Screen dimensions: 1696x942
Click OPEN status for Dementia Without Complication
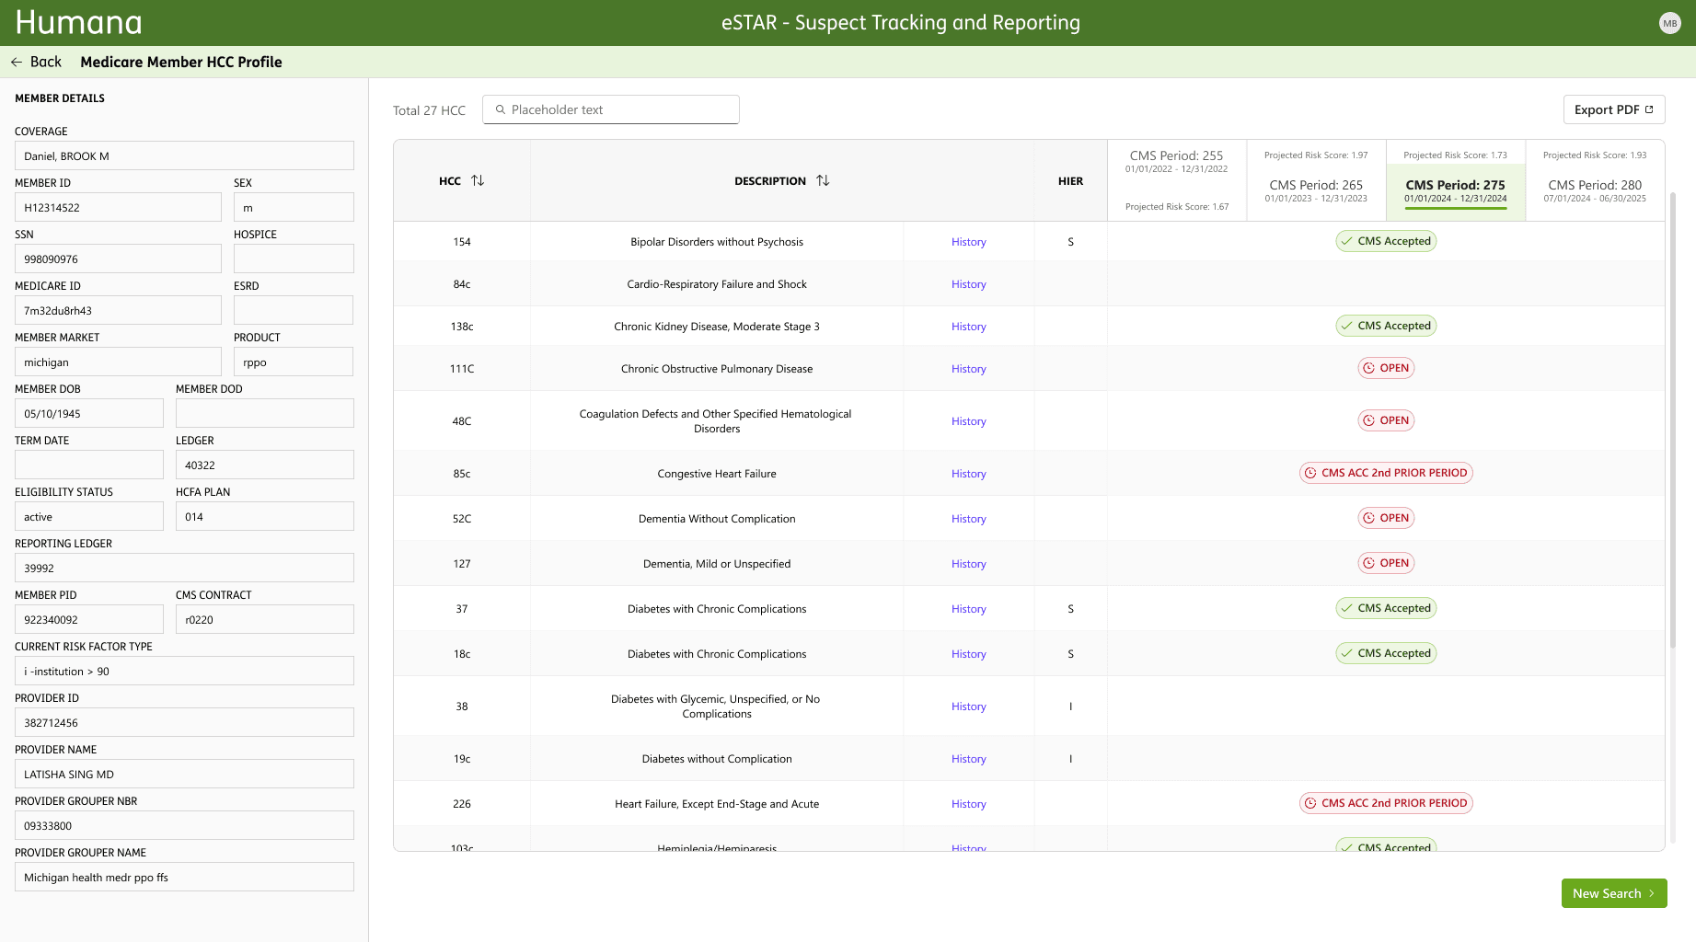point(1386,518)
